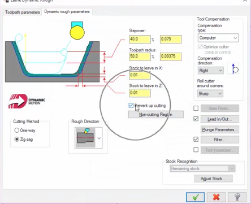The width and height of the screenshot is (251, 204).
Task: Switch to Toolpath parameters tab
Action: 23,12
